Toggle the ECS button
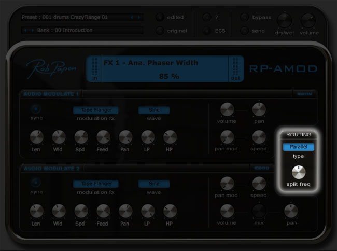337x251 pixels. (x=207, y=31)
